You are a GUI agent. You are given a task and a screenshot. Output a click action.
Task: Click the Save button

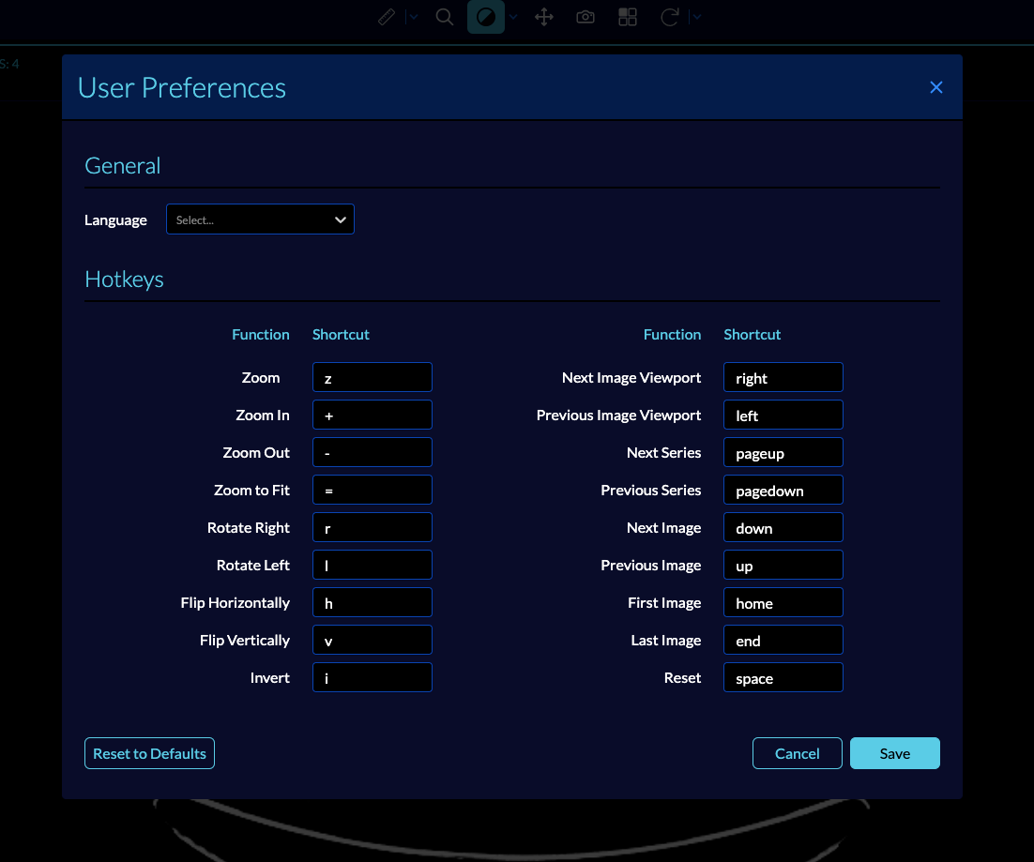pyautogui.click(x=894, y=752)
